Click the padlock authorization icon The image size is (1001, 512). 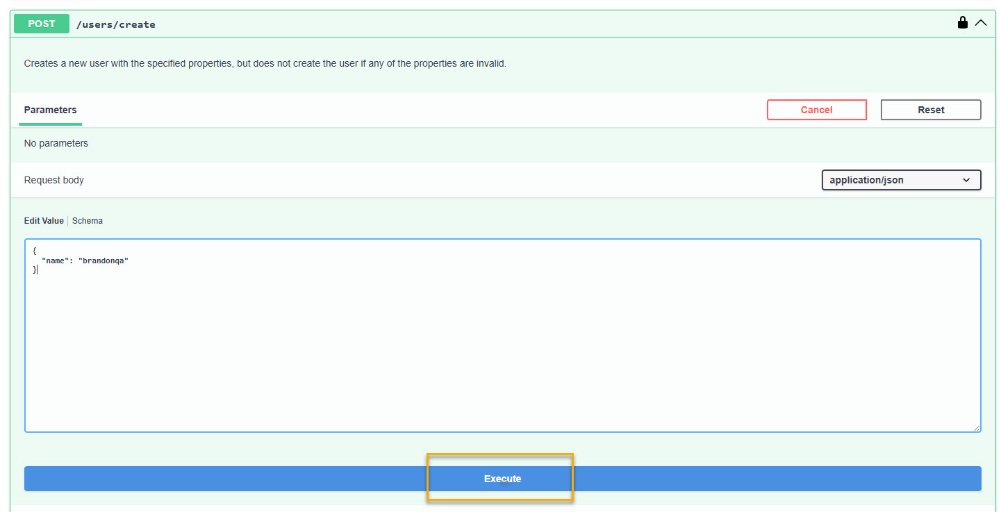click(963, 22)
